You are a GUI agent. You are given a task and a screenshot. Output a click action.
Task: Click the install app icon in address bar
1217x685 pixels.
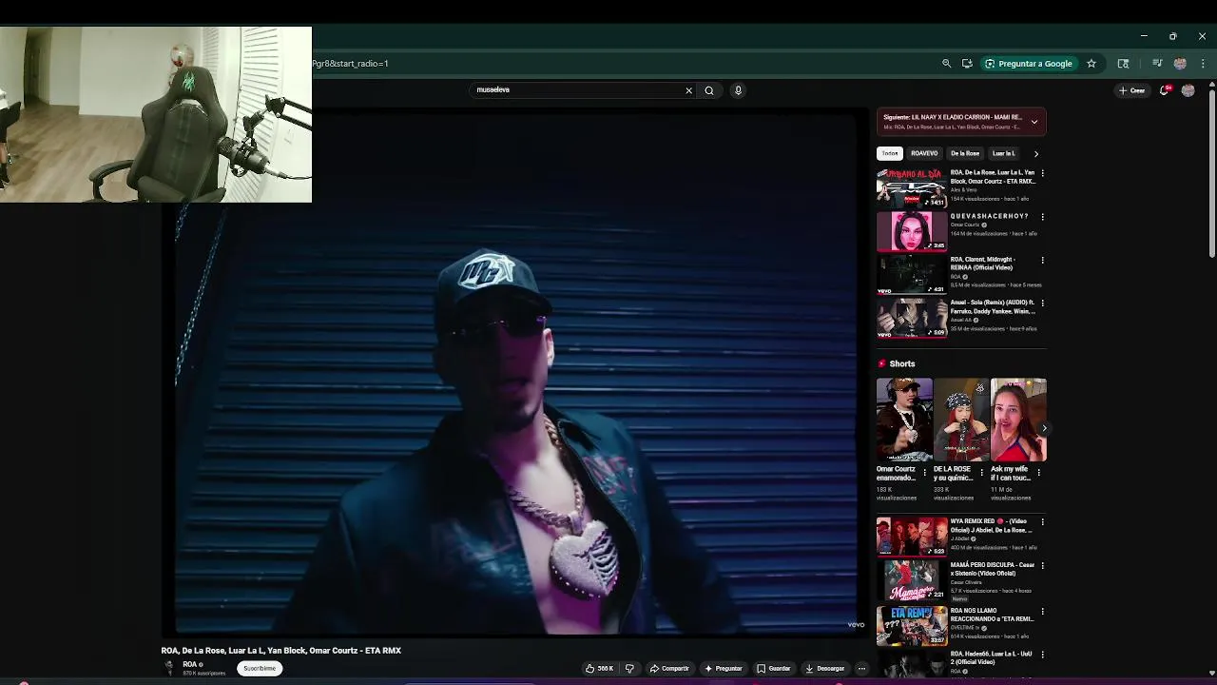coord(967,64)
